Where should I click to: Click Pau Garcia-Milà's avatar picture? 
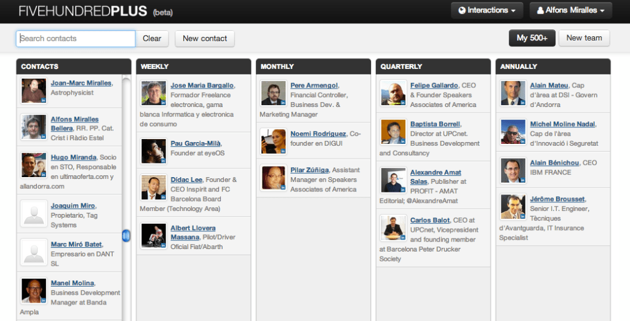[x=153, y=151]
